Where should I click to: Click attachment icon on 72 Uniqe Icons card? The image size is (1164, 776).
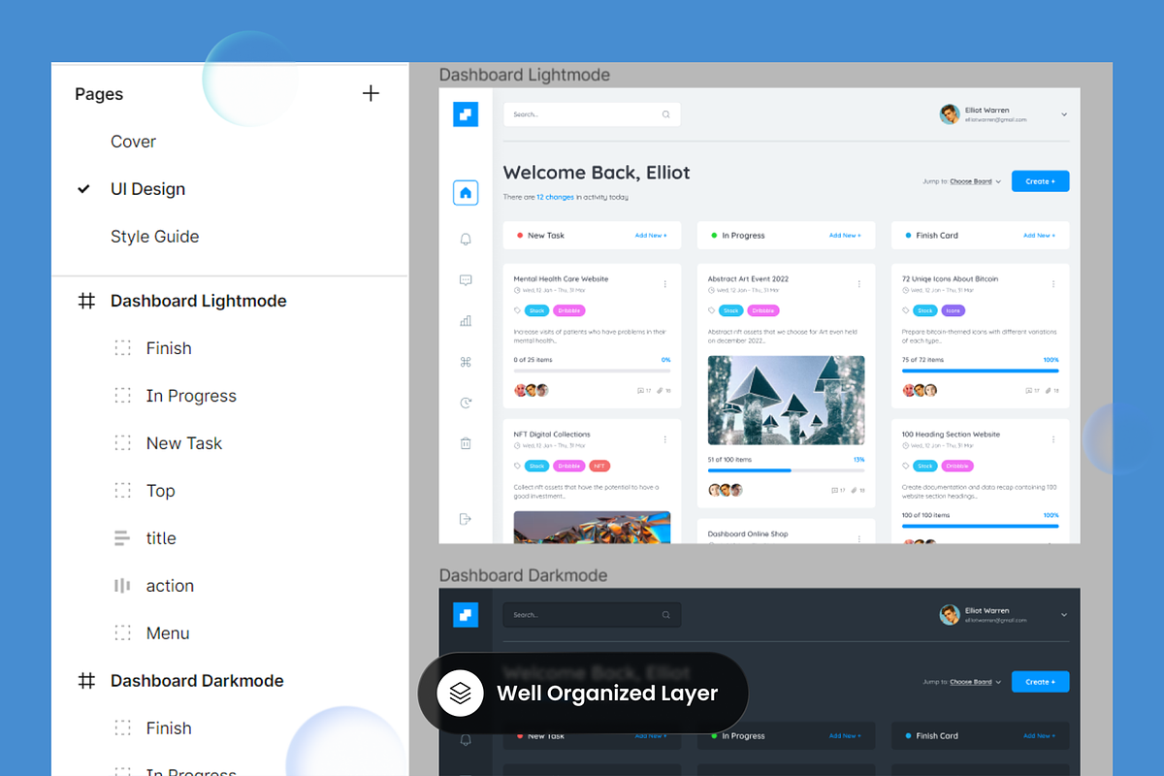pos(1048,390)
